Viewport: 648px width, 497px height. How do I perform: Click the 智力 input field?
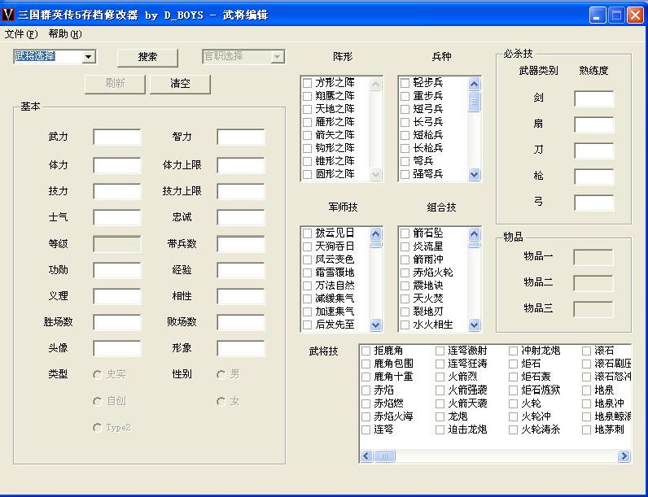click(x=240, y=137)
